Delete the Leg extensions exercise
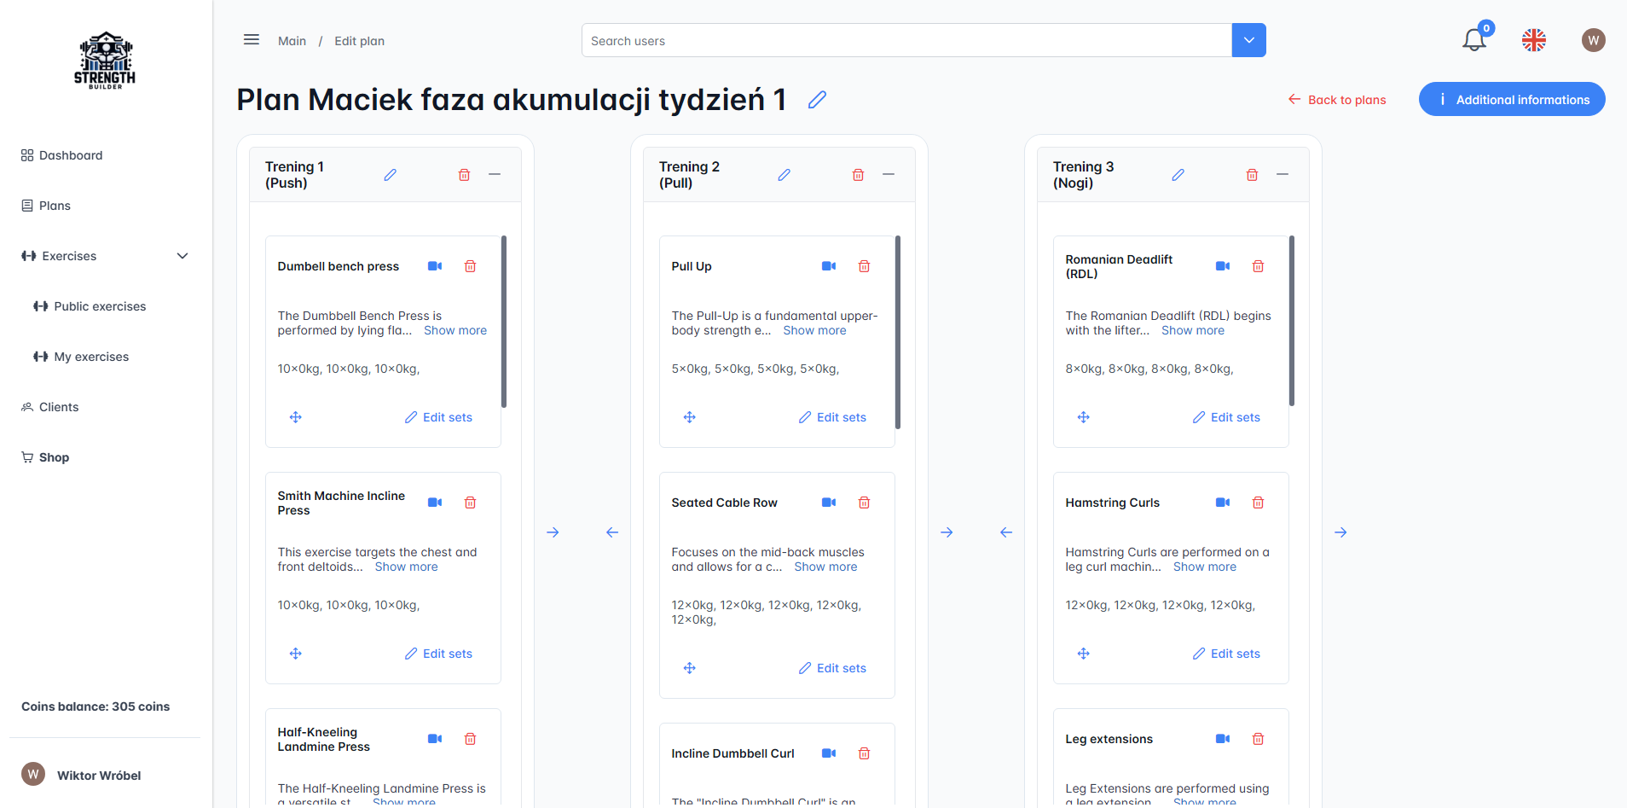 coord(1258,739)
